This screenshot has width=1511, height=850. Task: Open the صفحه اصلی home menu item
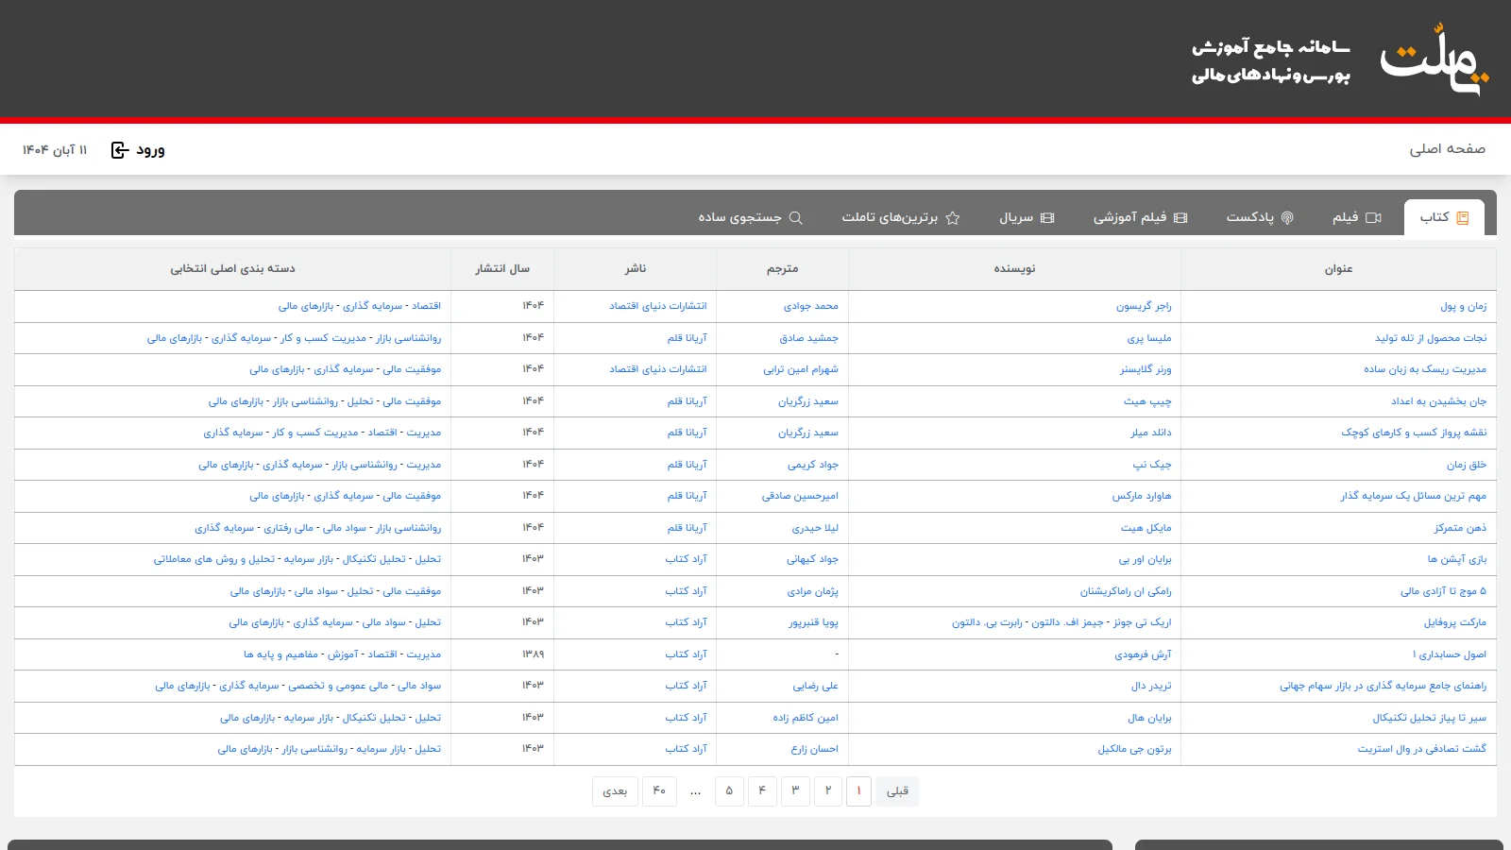(1447, 149)
